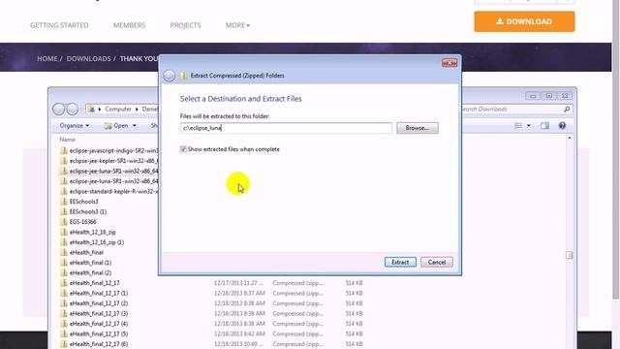Select eHealth_12_16_zip file
Screen dimensions: 620x349
pyautogui.click(x=93, y=232)
